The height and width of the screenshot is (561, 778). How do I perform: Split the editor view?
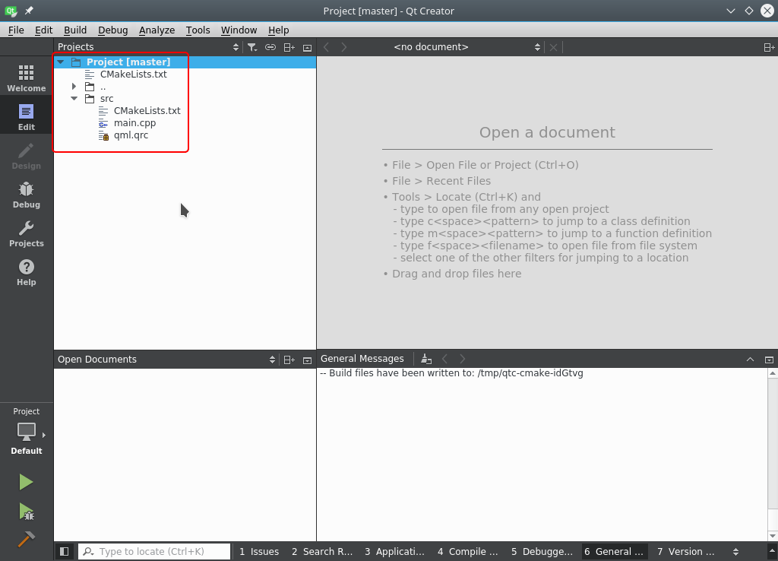[x=769, y=47]
